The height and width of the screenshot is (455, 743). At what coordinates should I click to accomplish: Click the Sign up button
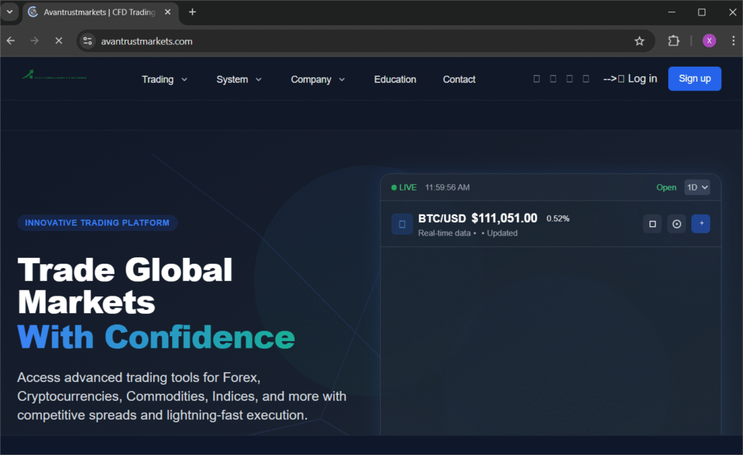694,78
